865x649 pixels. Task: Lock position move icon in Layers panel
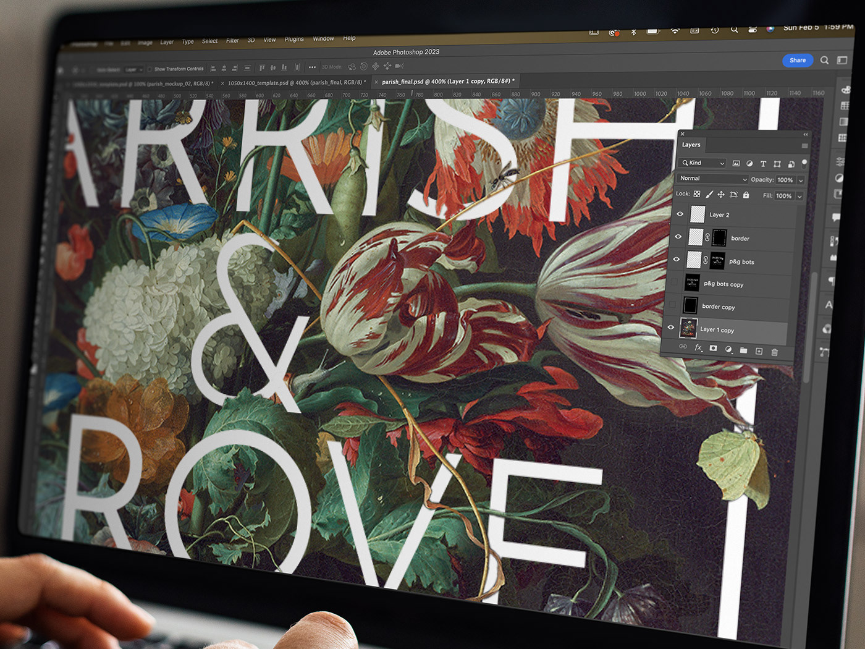pos(721,195)
